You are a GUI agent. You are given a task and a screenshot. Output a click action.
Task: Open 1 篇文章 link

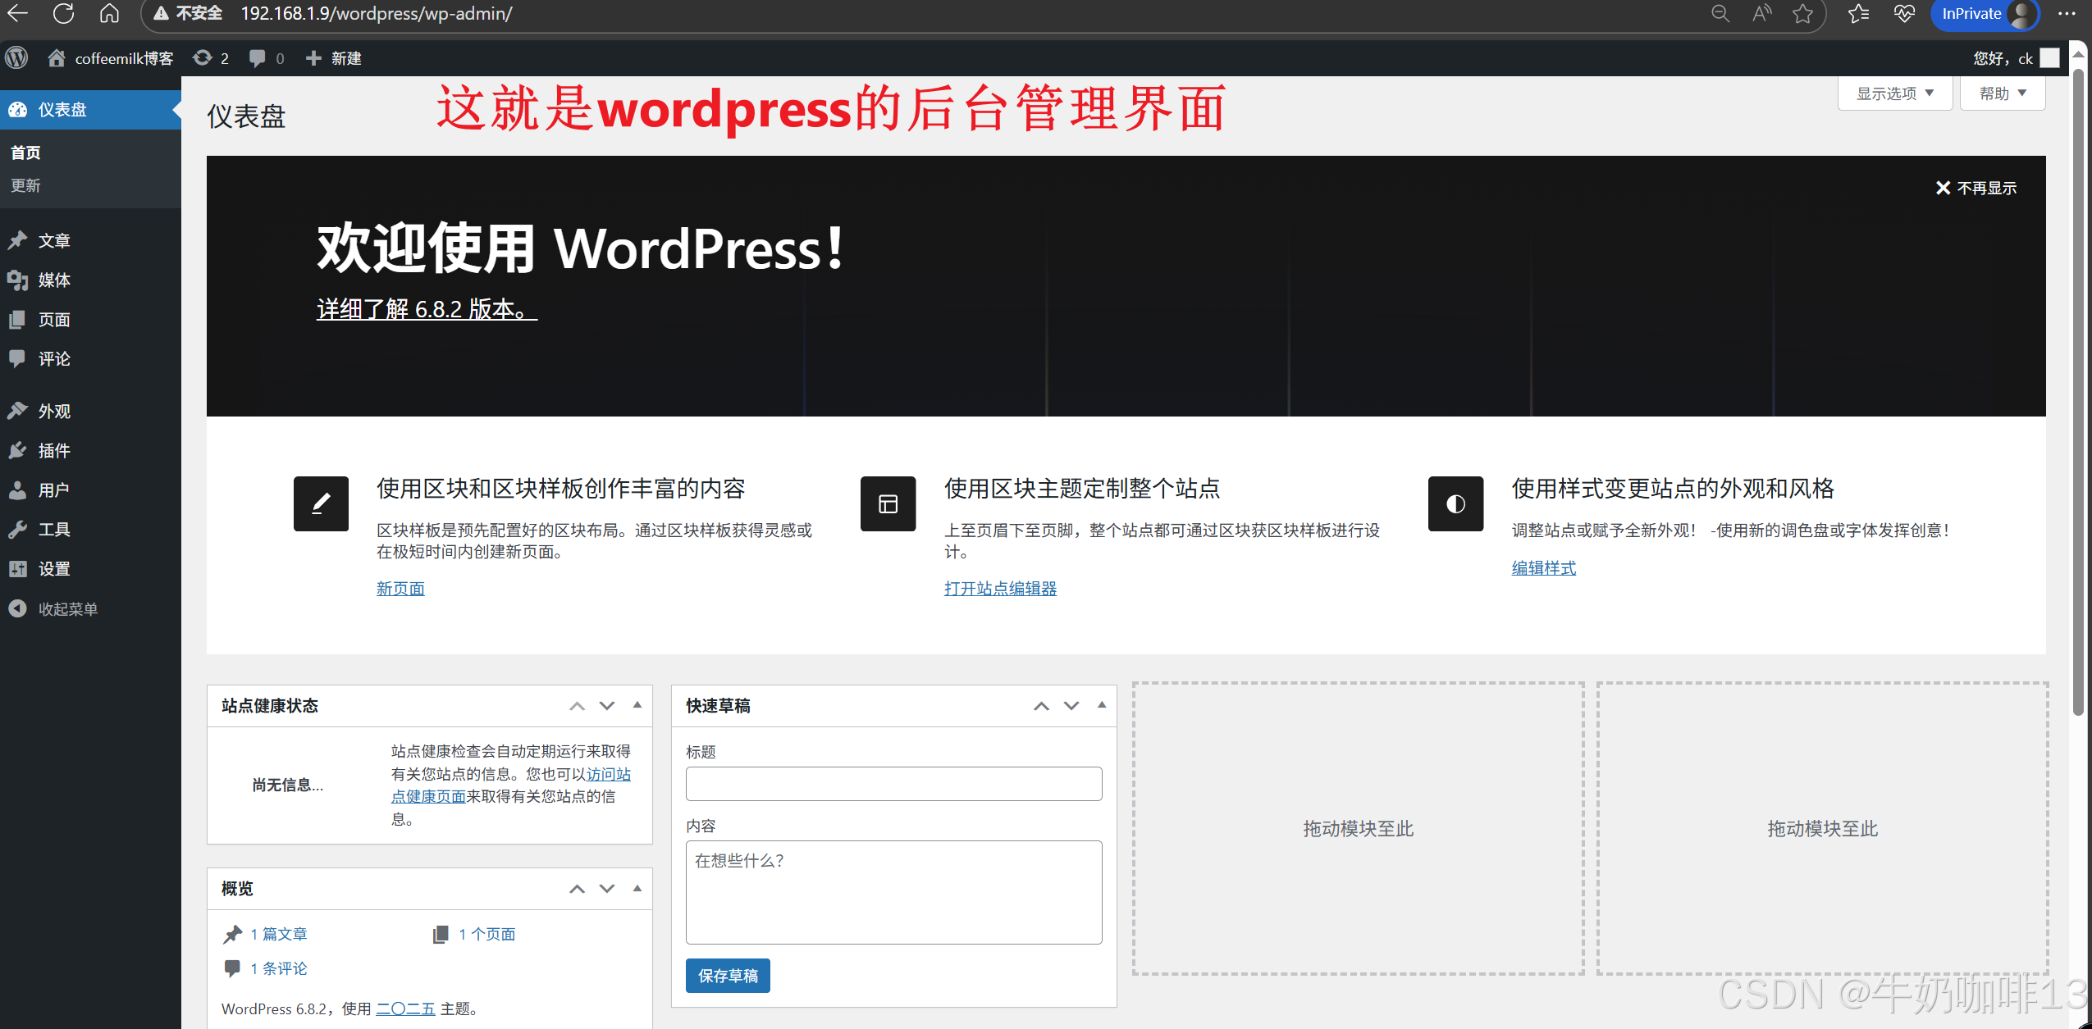click(278, 934)
